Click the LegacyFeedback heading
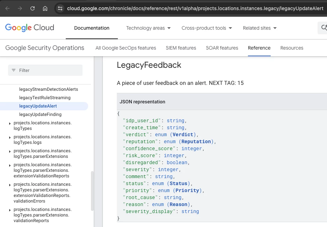The width and height of the screenshot is (327, 227). click(149, 65)
